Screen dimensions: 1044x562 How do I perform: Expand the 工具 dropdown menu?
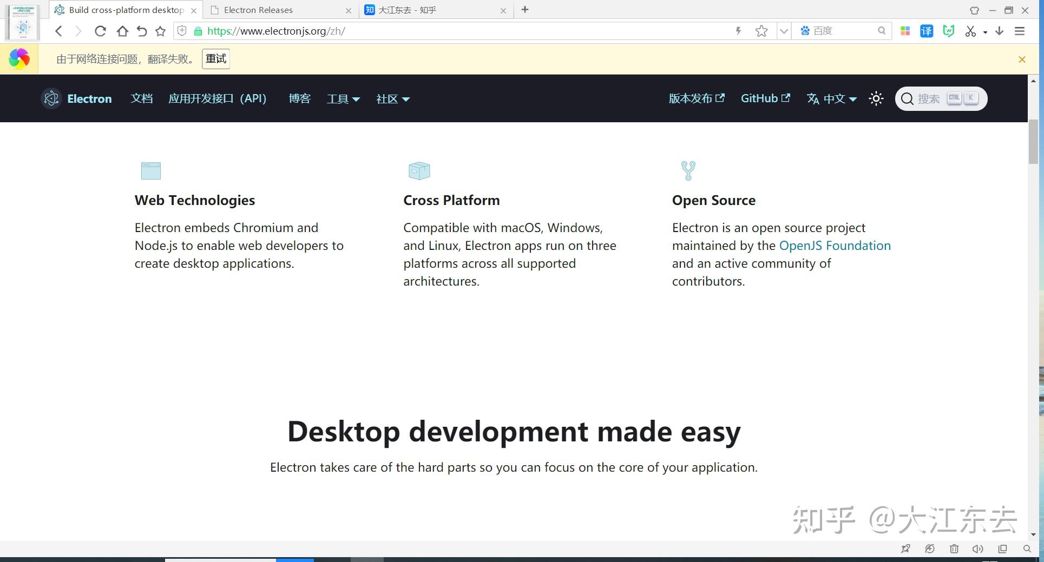(x=343, y=98)
